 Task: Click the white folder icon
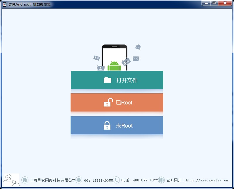point(107,80)
